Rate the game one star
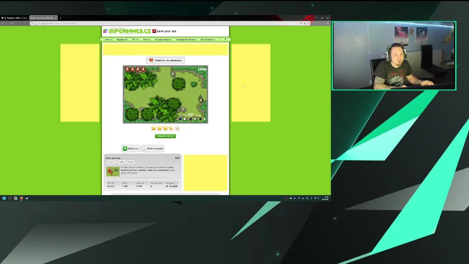 pos(154,128)
